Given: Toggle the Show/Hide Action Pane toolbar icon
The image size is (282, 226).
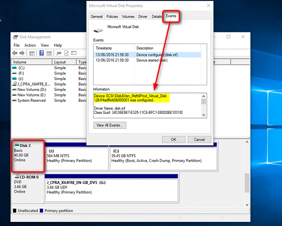Looking at the screenshot, I should pyautogui.click(x=49, y=53).
